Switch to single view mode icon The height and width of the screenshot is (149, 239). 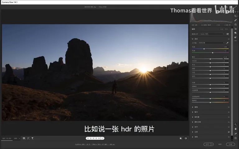[180, 138]
